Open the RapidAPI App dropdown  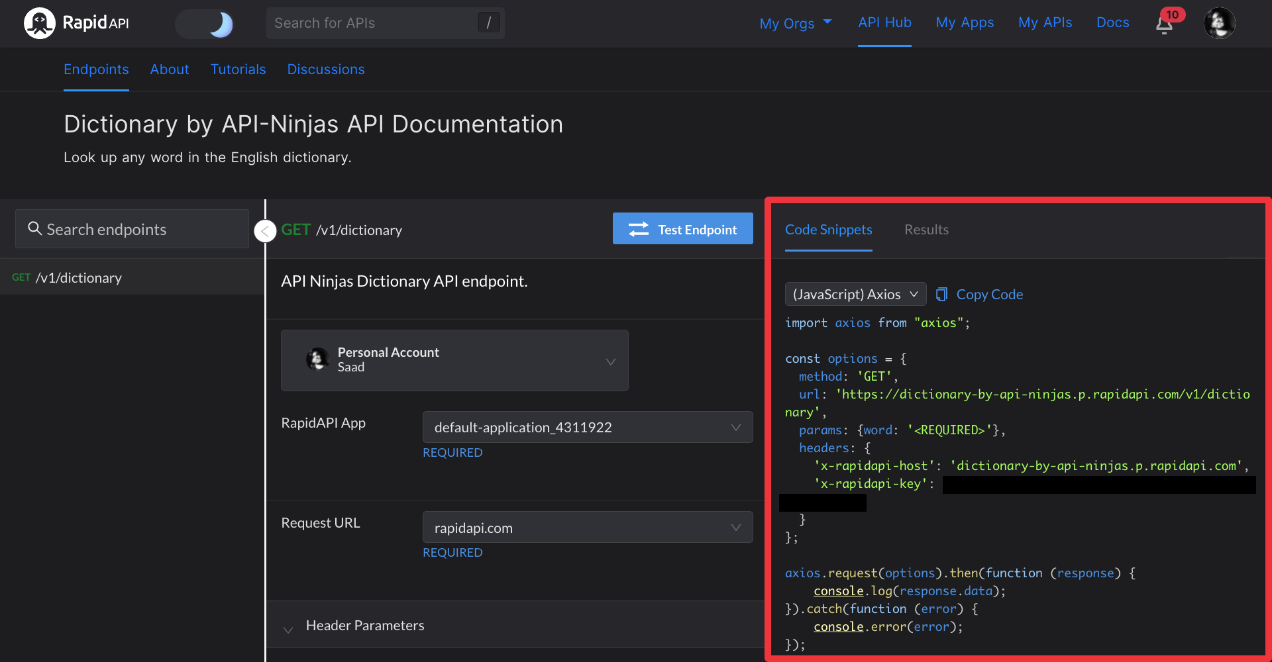588,427
